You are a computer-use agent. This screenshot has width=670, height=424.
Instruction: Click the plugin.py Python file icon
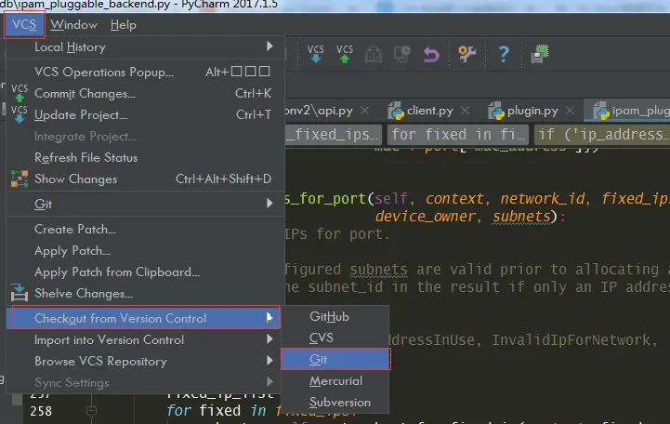[x=496, y=111]
